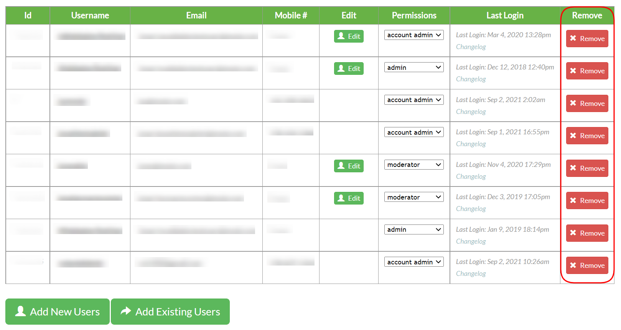Viewport: 621px width, 330px height.
Task: Click the Mobile # column header
Action: tap(291, 15)
